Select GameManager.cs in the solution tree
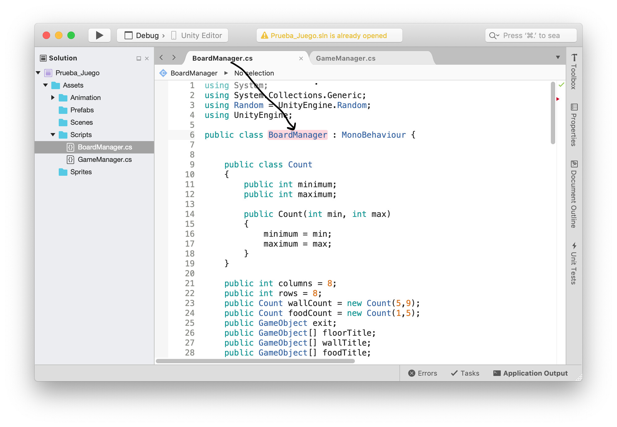This screenshot has width=617, height=427. tap(104, 159)
